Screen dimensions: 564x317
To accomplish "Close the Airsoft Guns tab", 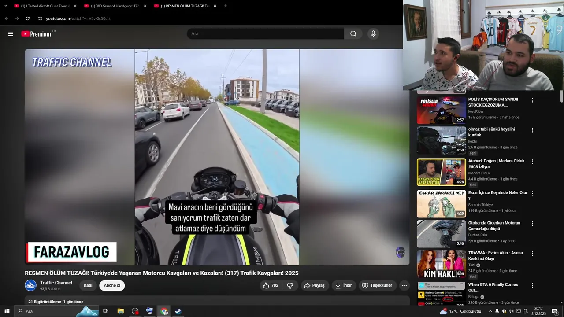I will (x=75, y=6).
